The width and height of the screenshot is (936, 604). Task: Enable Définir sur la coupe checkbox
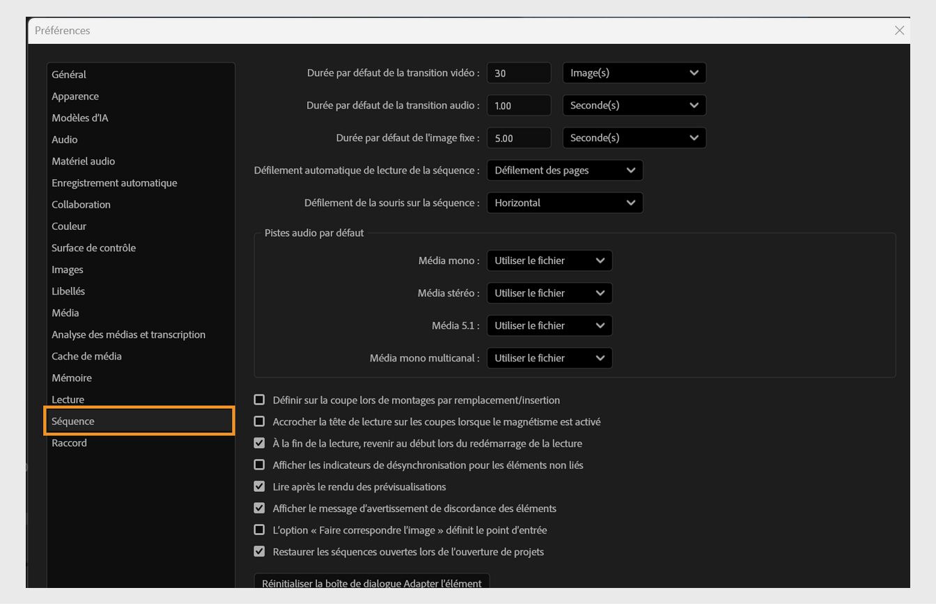(x=259, y=400)
